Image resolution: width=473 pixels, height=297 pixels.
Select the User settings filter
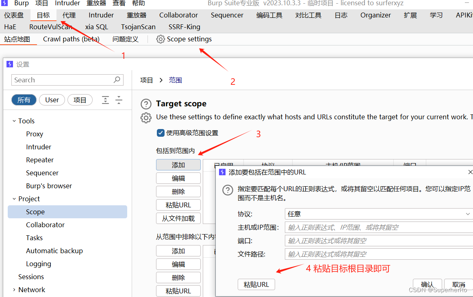(52, 99)
